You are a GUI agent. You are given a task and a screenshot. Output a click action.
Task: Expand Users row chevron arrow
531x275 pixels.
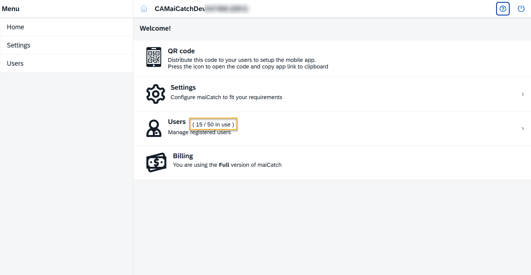pyautogui.click(x=522, y=129)
